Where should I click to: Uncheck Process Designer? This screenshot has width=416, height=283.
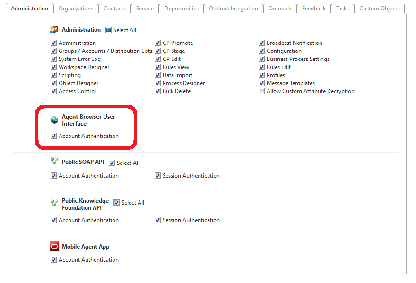(157, 83)
